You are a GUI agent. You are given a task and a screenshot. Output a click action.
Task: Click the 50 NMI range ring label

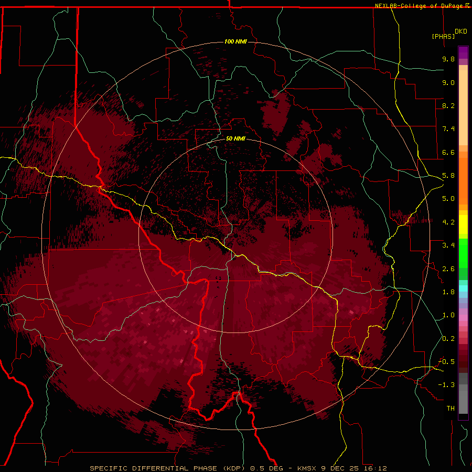click(235, 138)
